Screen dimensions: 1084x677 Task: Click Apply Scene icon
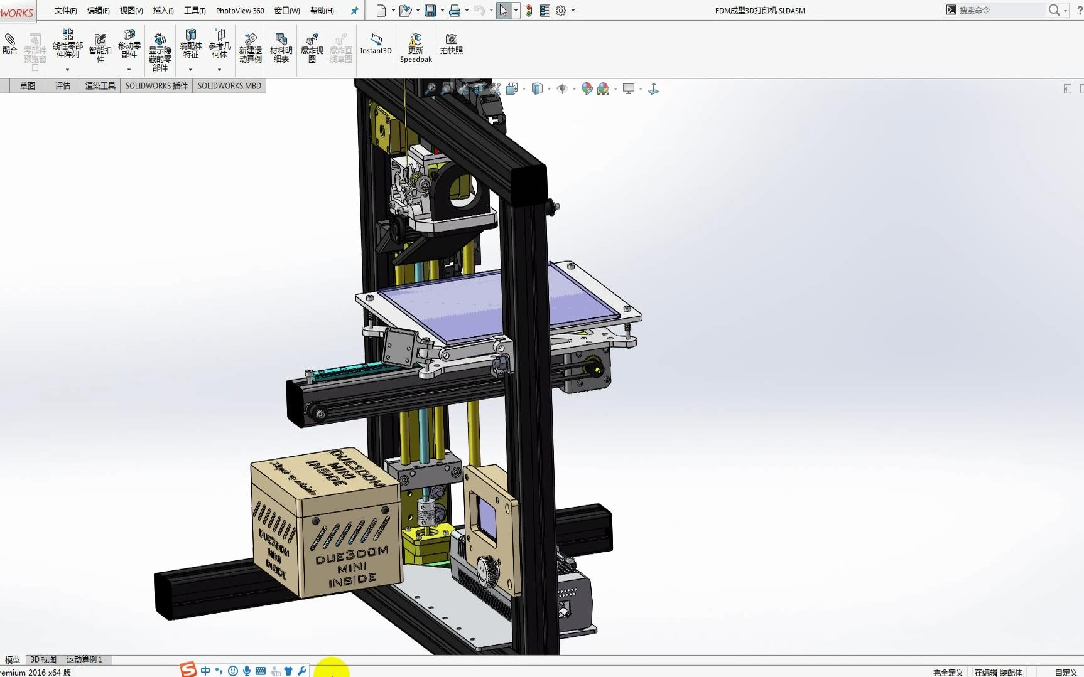click(x=604, y=89)
